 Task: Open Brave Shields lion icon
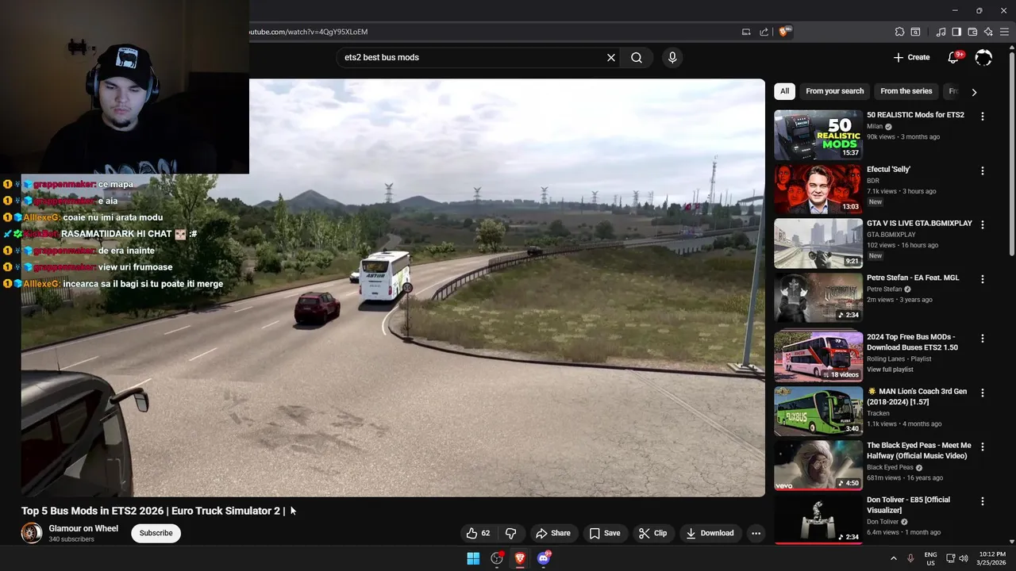point(784,32)
